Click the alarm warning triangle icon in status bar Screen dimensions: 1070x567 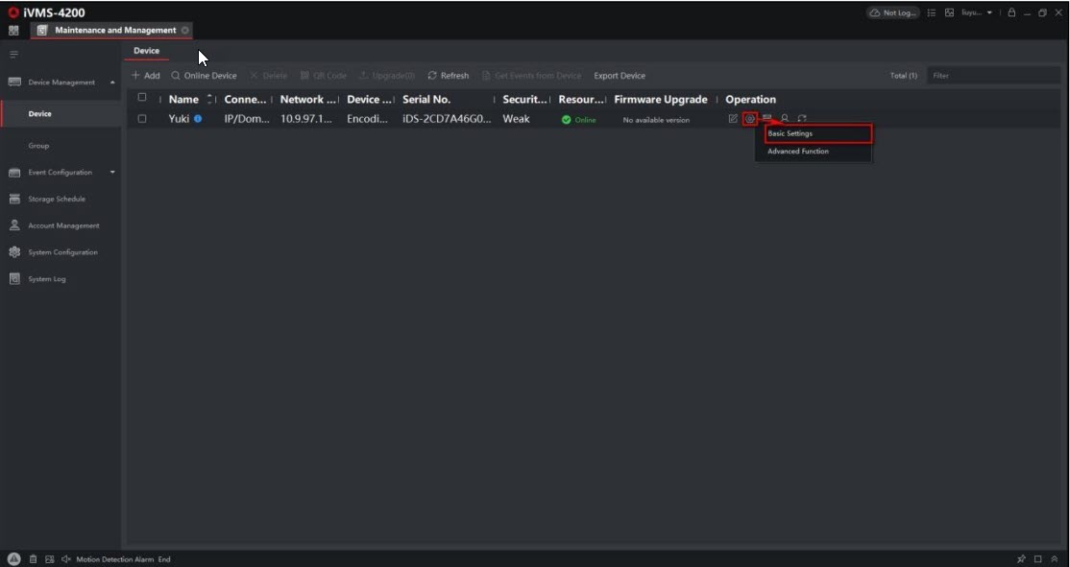[x=13, y=559]
